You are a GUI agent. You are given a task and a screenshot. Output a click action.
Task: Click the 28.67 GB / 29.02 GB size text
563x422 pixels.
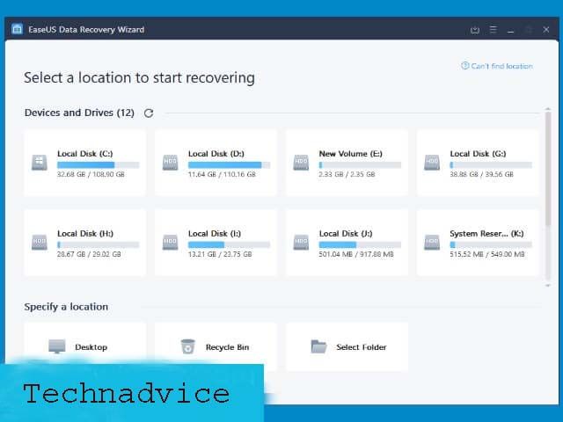tap(89, 254)
